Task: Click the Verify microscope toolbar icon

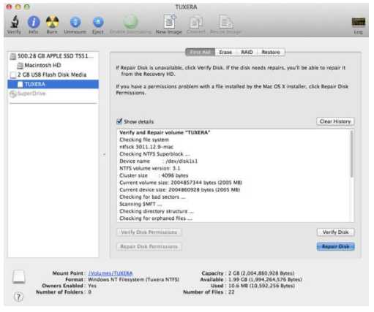Action: 15,24
